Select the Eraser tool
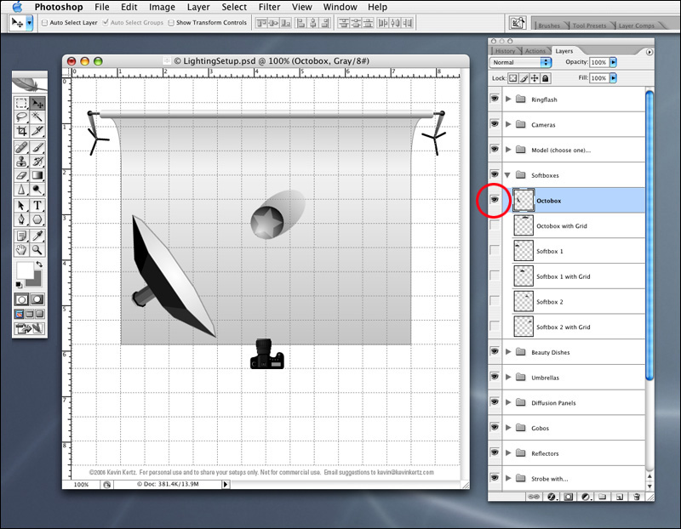This screenshot has width=681, height=529. 21,175
